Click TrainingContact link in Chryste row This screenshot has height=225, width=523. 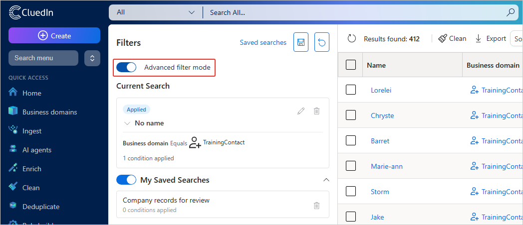point(502,115)
